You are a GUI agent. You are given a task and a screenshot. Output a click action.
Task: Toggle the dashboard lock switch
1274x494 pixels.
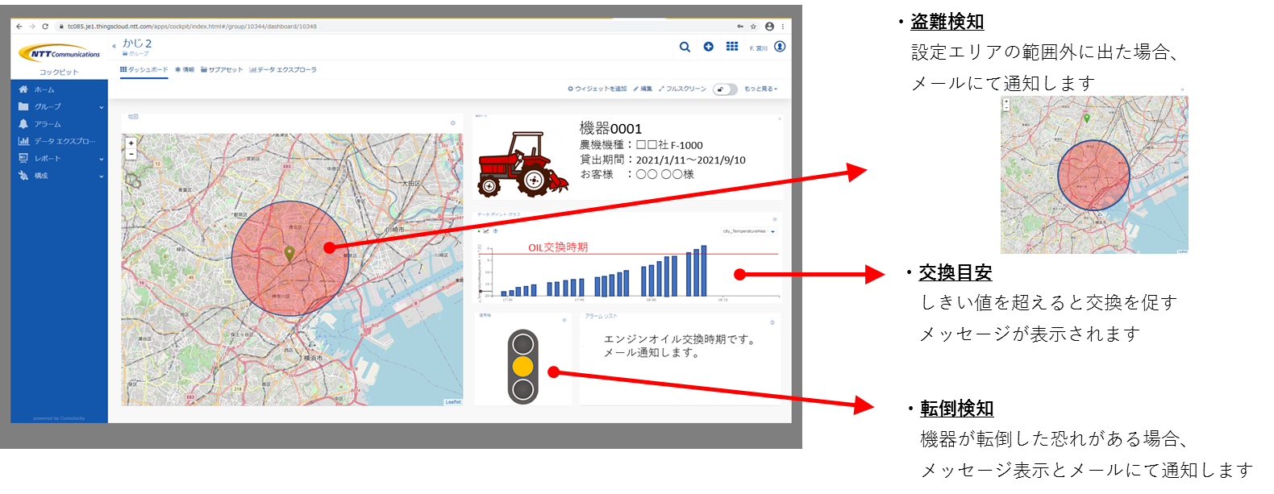coord(724,89)
